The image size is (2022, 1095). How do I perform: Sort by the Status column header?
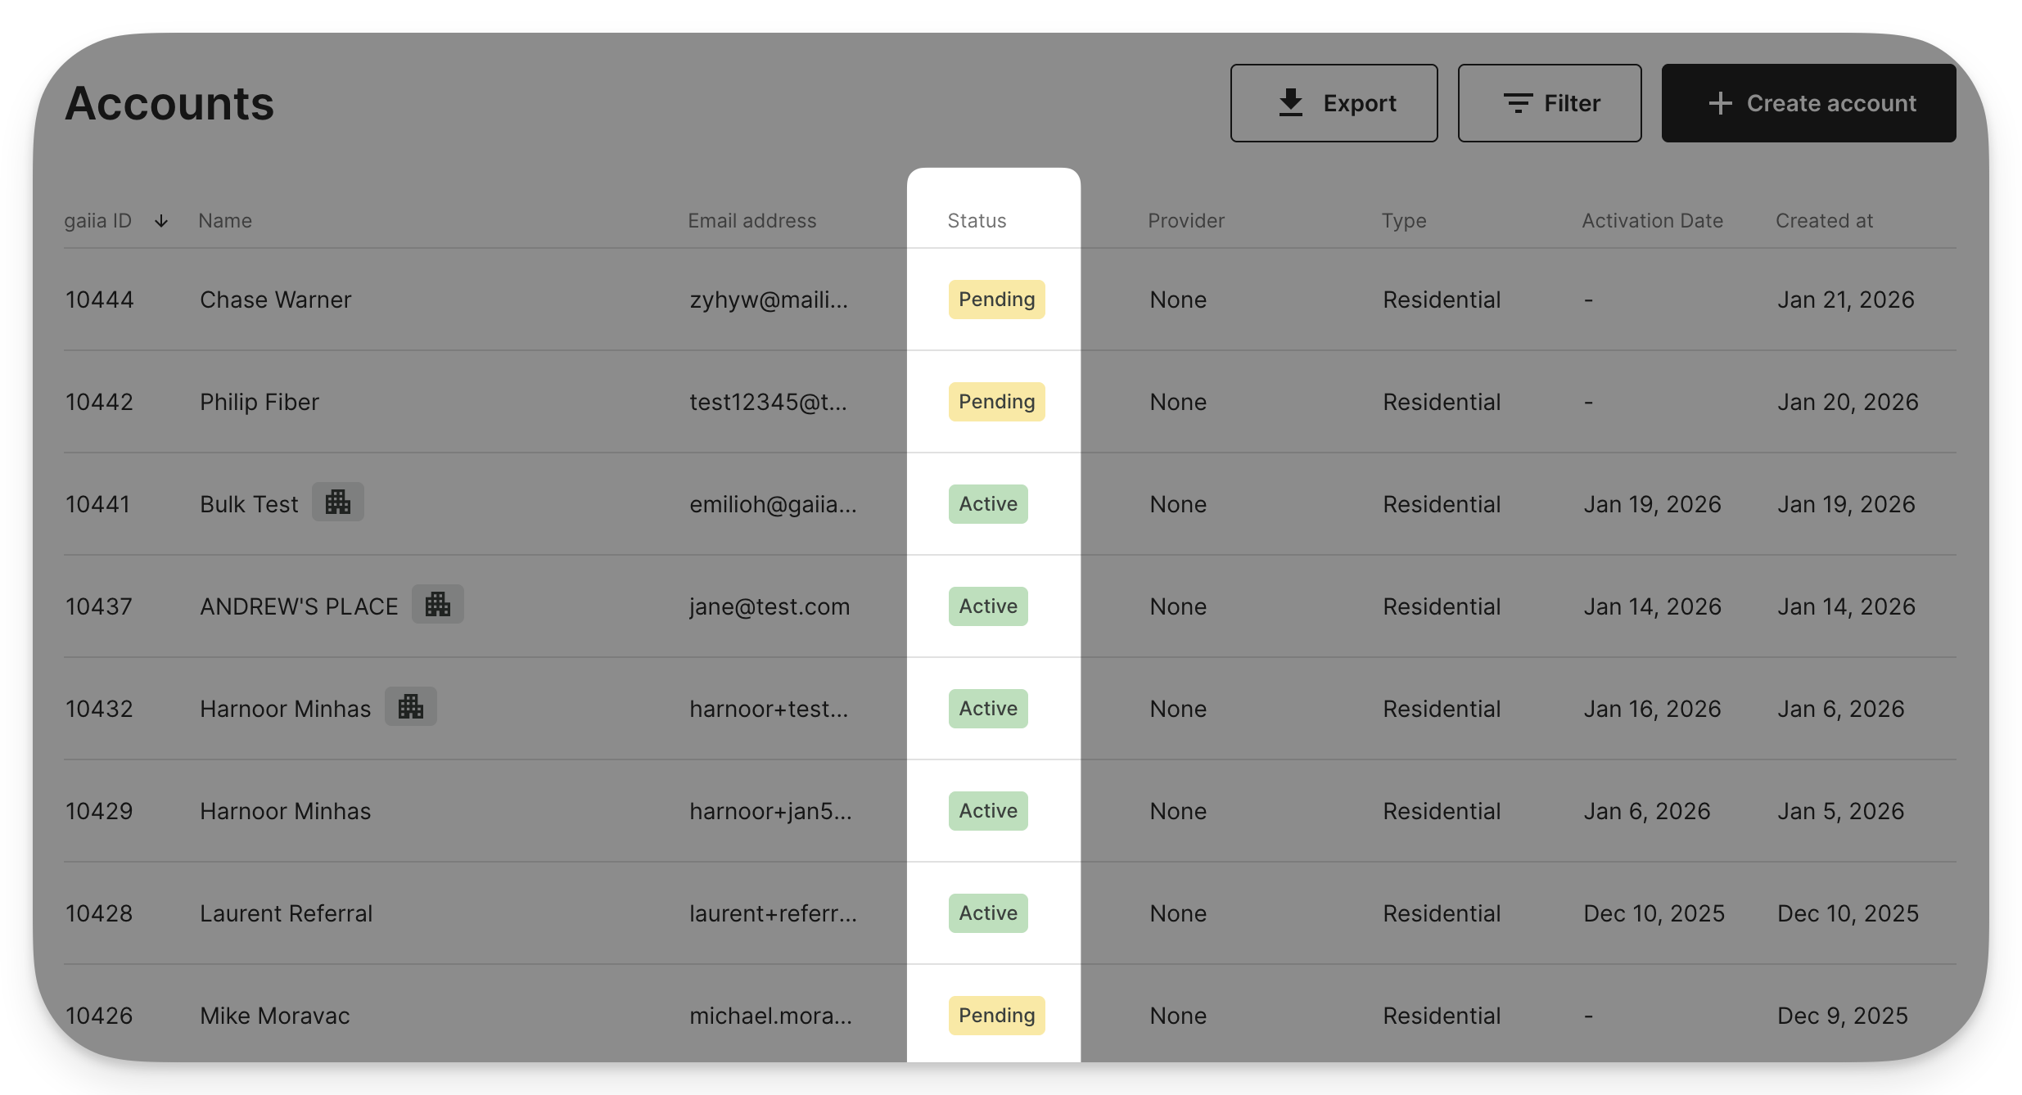977,221
